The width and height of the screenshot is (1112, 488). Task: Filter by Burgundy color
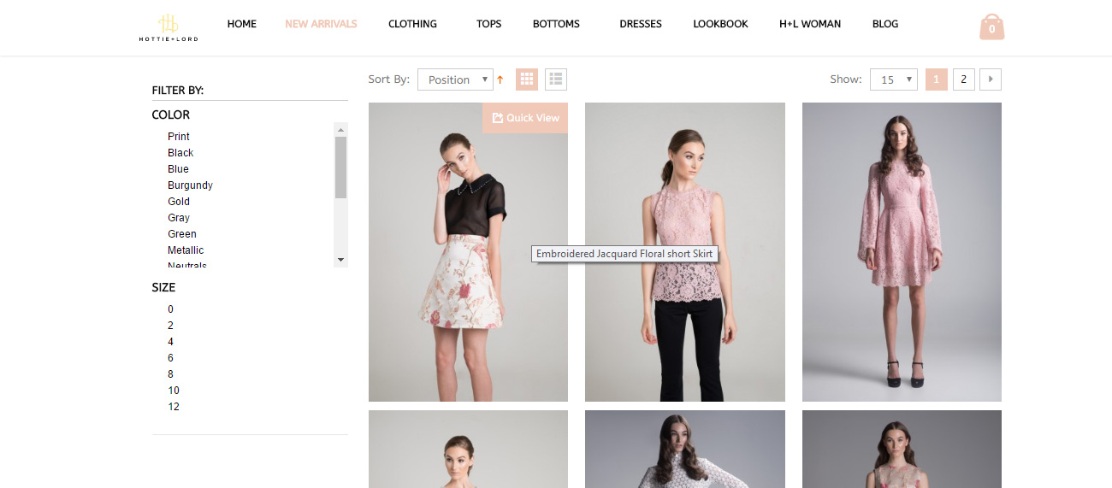(190, 185)
